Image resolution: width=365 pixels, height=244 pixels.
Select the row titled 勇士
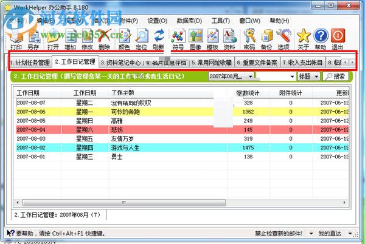[182, 157]
